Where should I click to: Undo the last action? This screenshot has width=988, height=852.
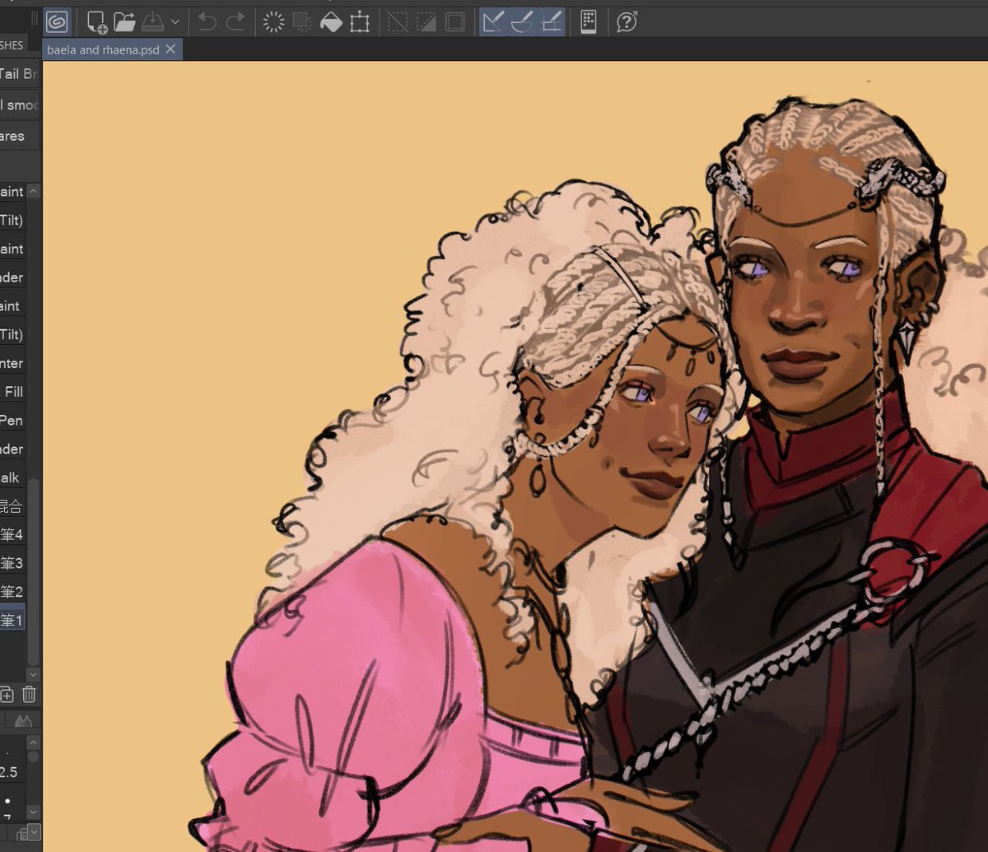207,22
